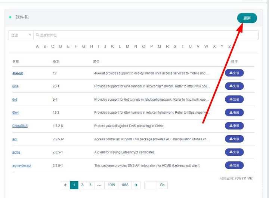The height and width of the screenshot is (198, 269).
Task: Filter packages by letter K
Action: click(112, 46)
